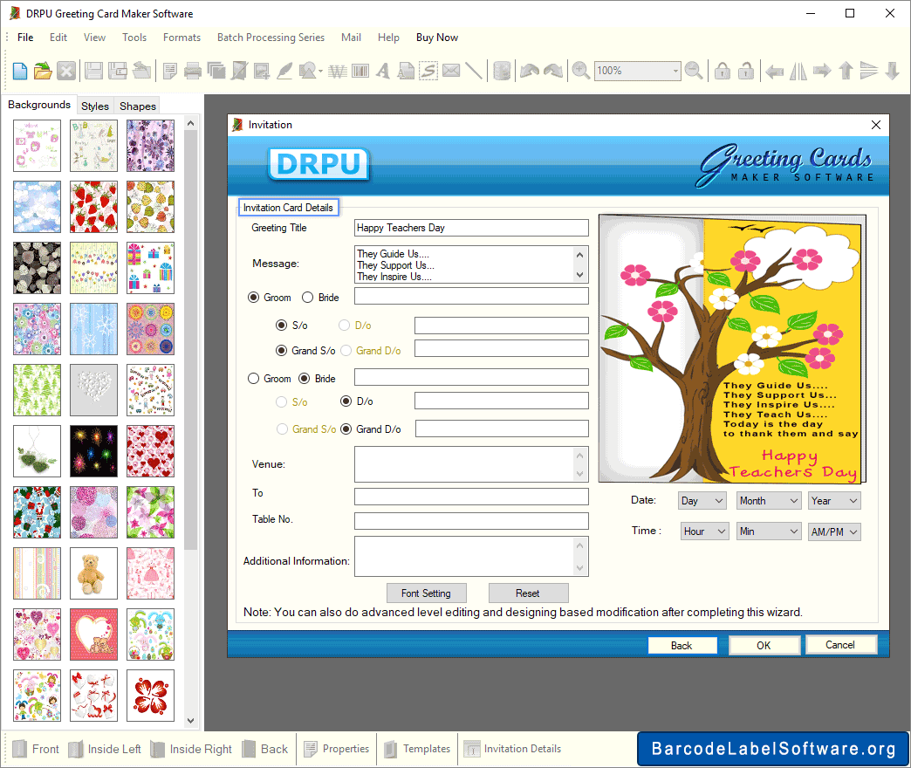The width and height of the screenshot is (911, 768).
Task: Click the Print icon in toolbar
Action: [193, 71]
